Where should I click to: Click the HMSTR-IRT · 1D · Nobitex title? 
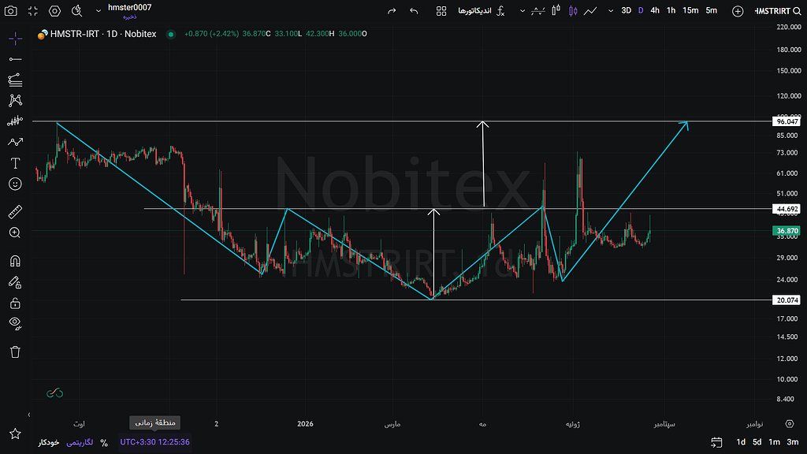[x=103, y=34]
